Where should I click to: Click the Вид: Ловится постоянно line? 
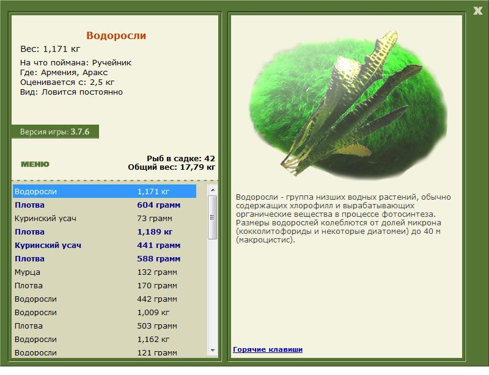pos(72,92)
